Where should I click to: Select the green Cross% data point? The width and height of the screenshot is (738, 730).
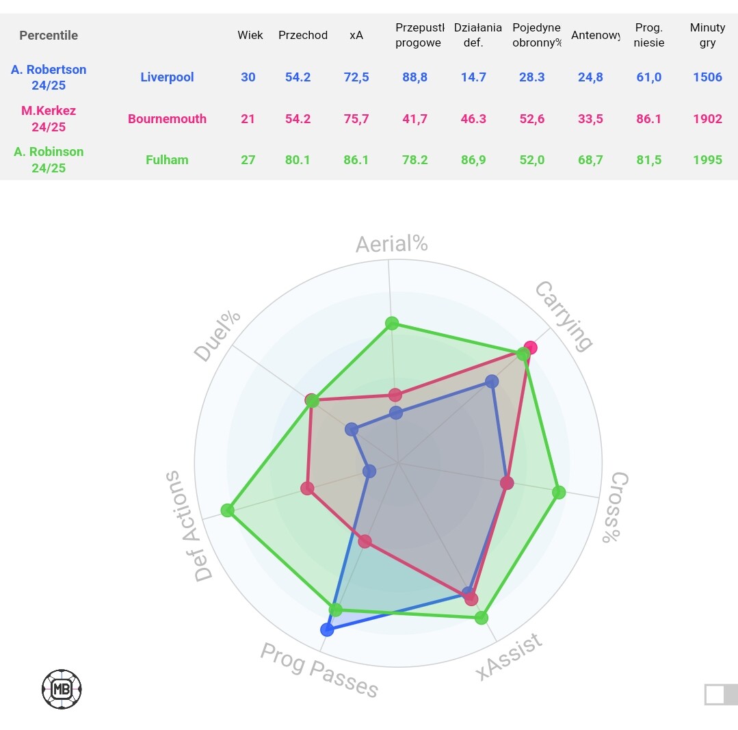[559, 492]
